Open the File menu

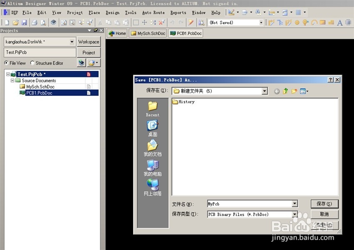pos(27,12)
